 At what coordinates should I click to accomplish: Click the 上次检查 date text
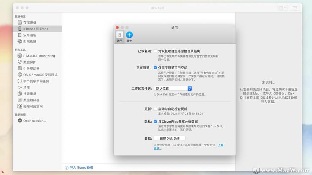pyautogui.click(x=181, y=114)
